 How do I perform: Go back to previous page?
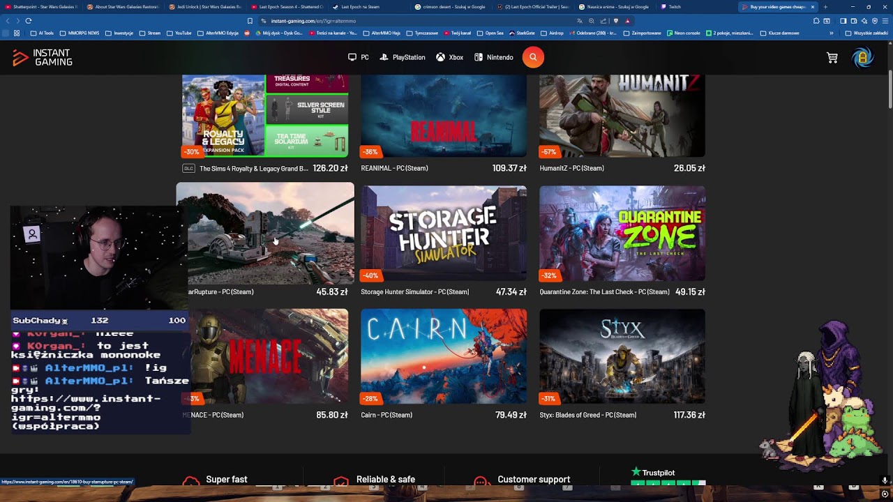8,21
